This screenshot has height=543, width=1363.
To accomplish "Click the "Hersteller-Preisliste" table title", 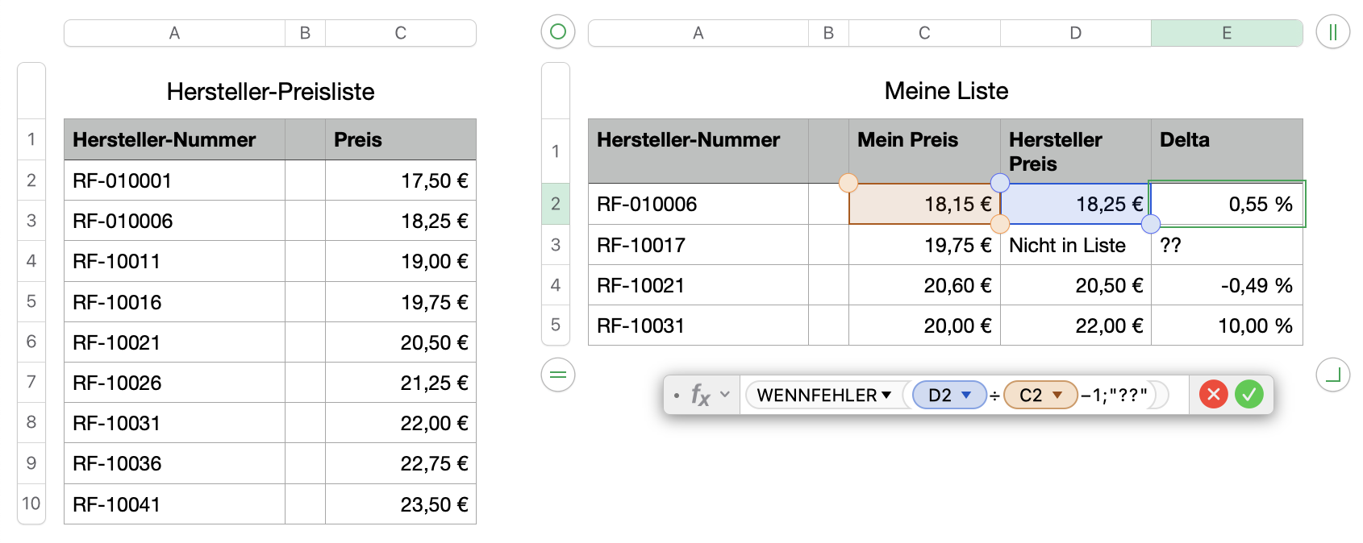I will pos(270,92).
